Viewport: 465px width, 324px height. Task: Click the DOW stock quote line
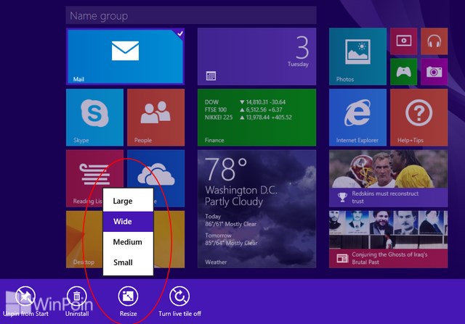click(245, 102)
